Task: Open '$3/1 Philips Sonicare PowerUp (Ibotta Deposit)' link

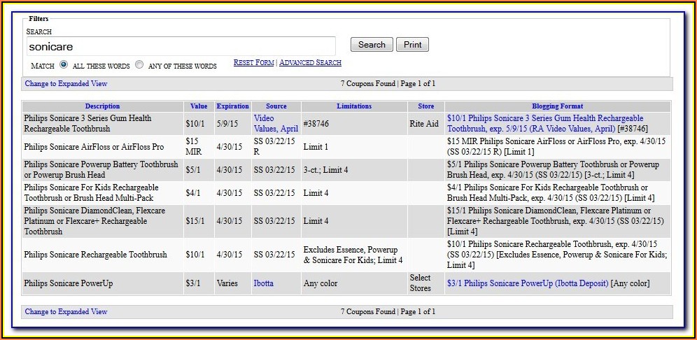Action: click(528, 283)
